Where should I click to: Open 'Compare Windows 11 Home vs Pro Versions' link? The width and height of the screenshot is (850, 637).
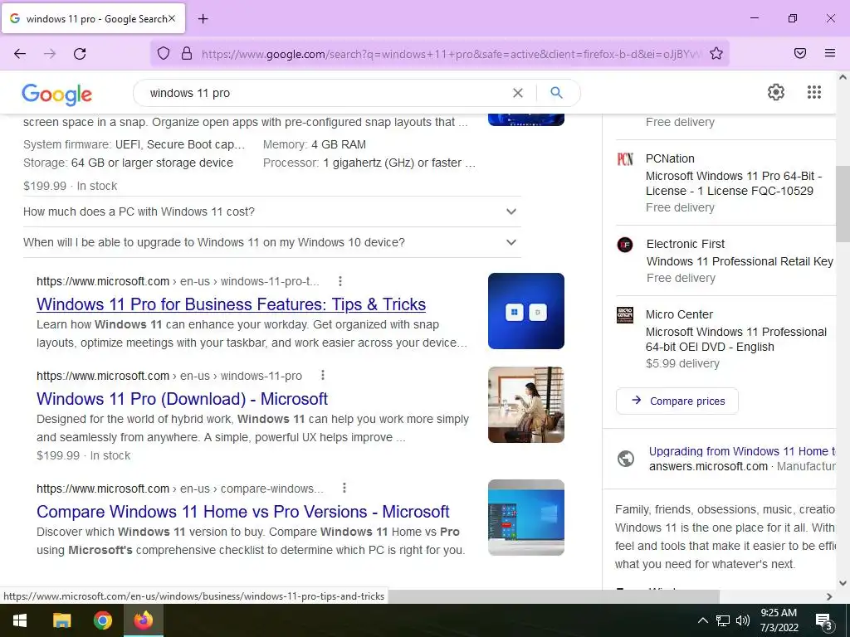pyautogui.click(x=243, y=511)
